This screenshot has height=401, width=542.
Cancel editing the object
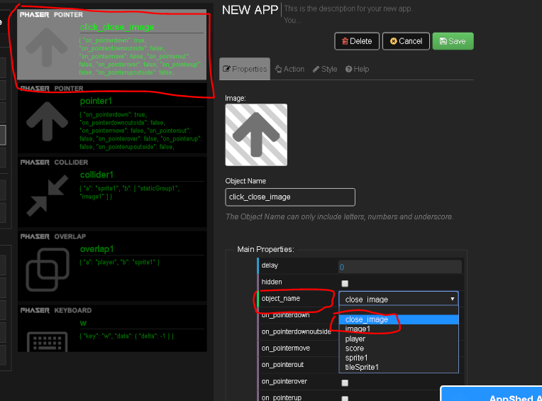[406, 41]
